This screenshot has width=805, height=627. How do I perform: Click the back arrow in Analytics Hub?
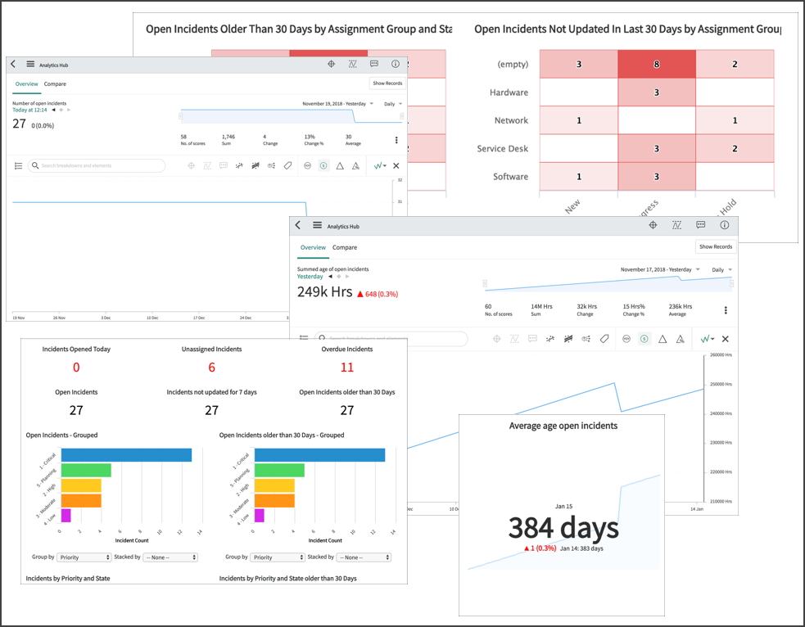pos(298,226)
